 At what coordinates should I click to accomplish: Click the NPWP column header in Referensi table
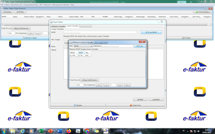pyautogui.click(x=74, y=53)
